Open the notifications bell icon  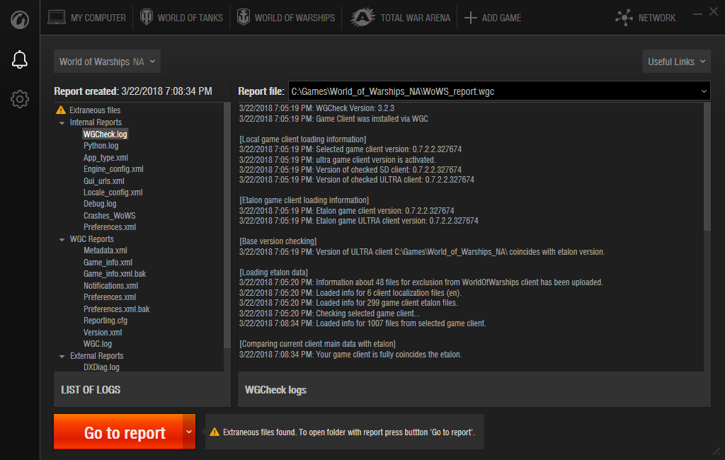[x=19, y=59]
